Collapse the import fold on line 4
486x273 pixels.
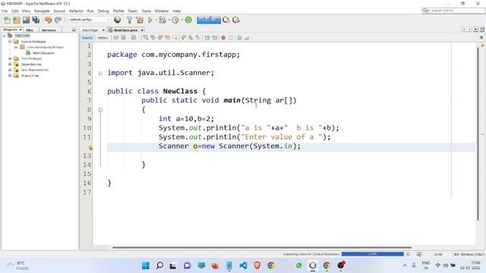[x=100, y=73]
